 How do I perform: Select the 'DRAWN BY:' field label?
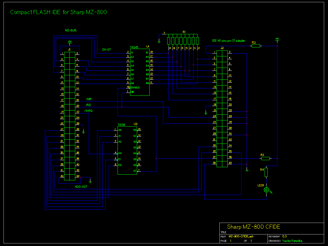[275, 241]
